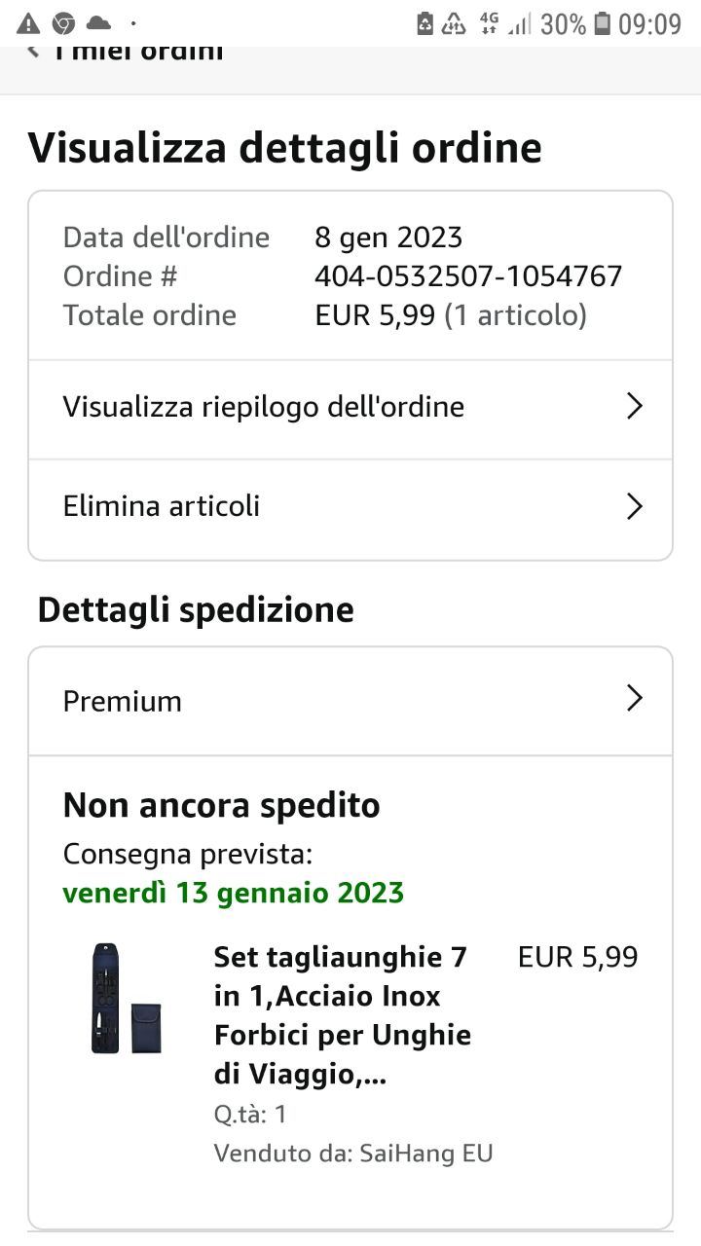Open Visualizza riepilogo dell'ordine row

(x=350, y=409)
